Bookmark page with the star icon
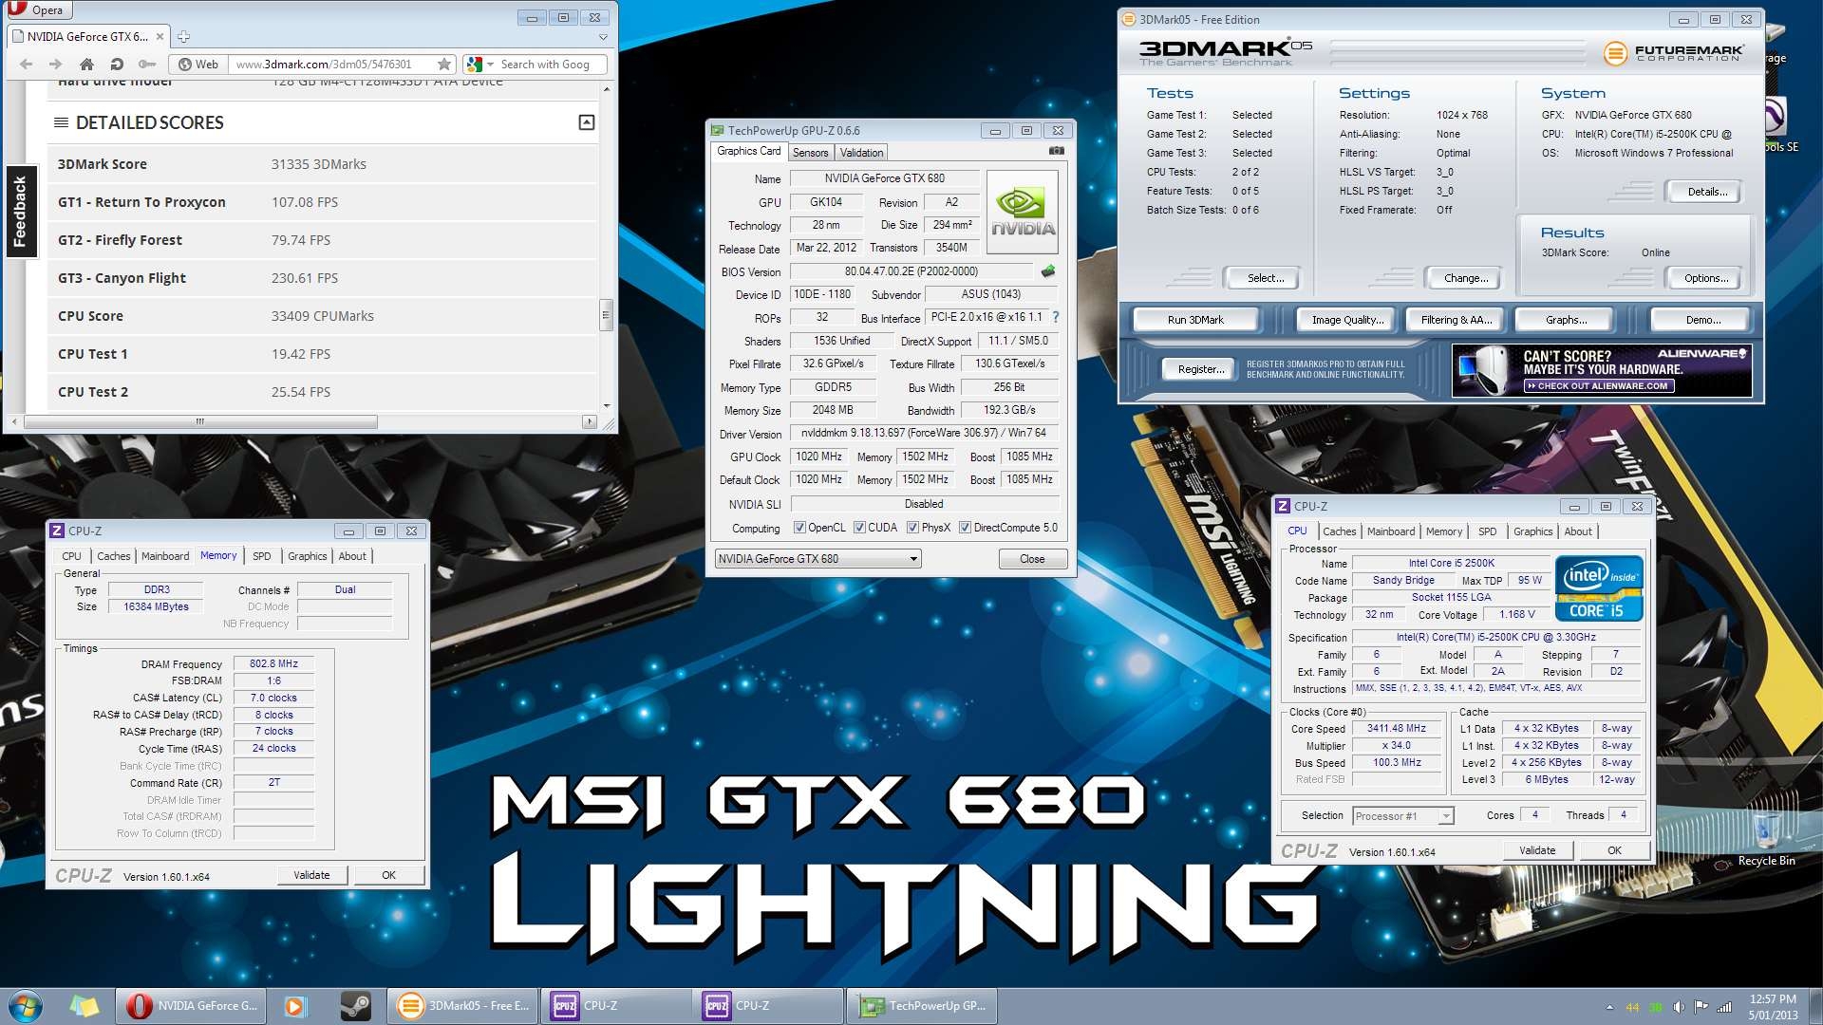 pos(444,65)
